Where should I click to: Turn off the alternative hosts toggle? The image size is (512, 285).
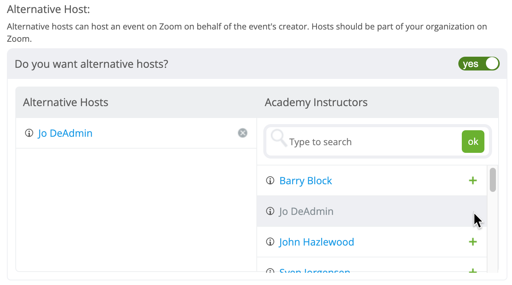coord(479,64)
